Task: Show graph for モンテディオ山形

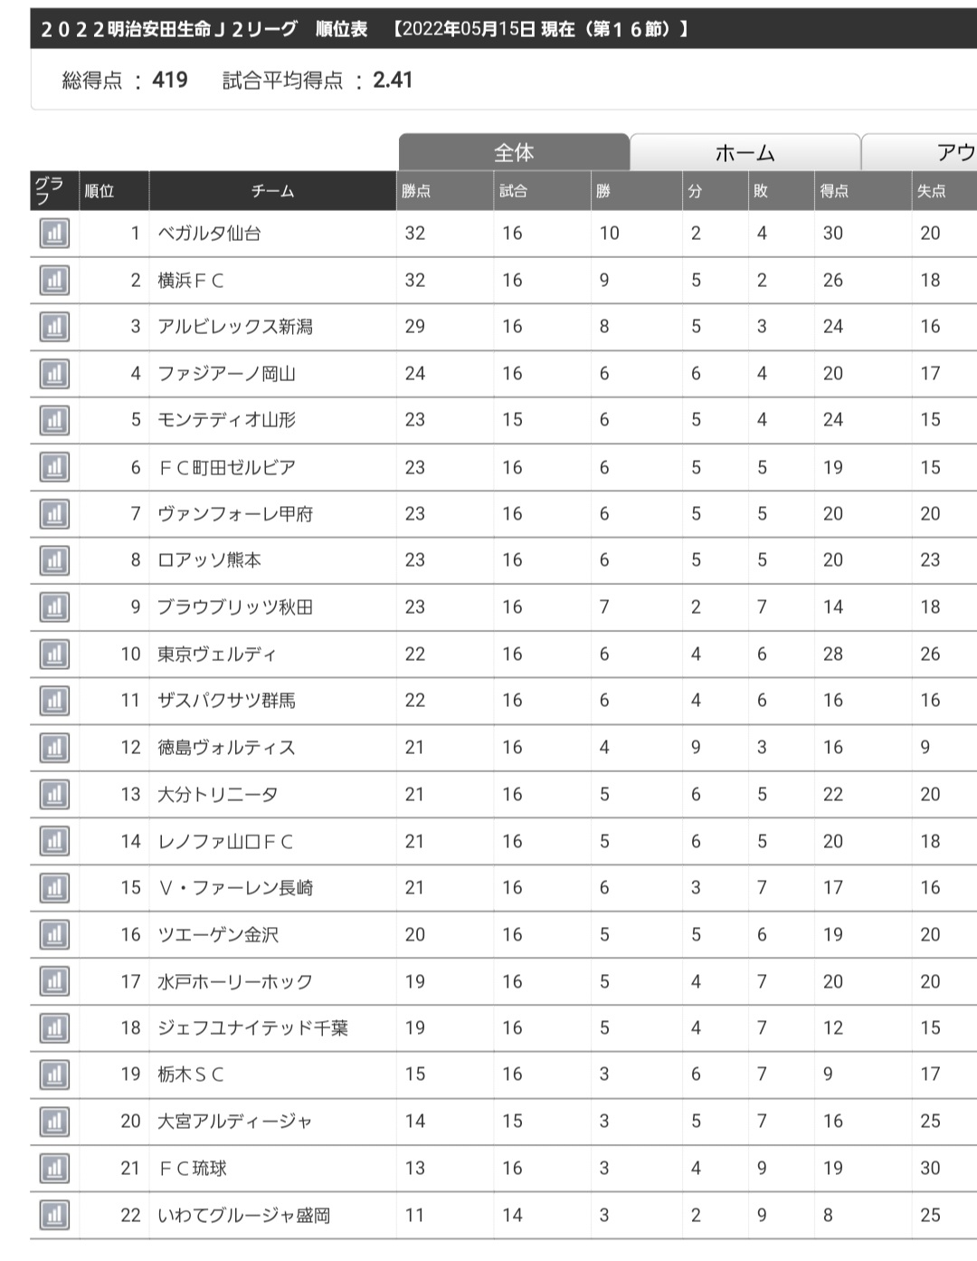Action: point(54,420)
